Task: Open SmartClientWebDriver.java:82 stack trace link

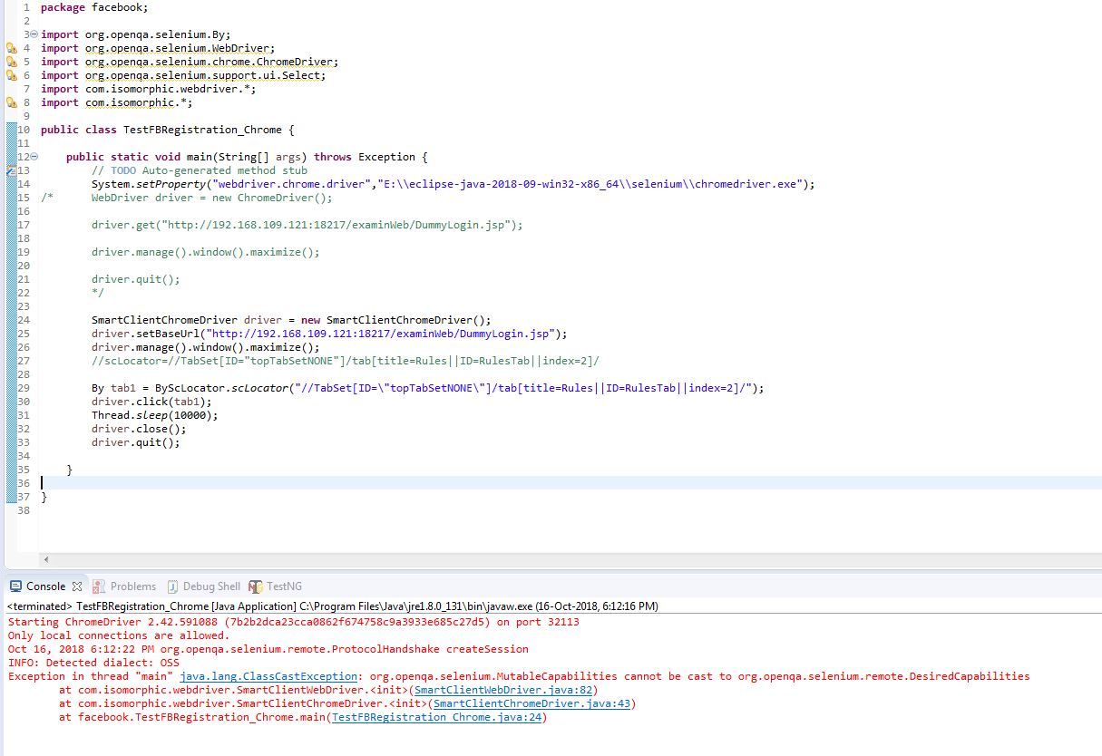Action: click(505, 690)
